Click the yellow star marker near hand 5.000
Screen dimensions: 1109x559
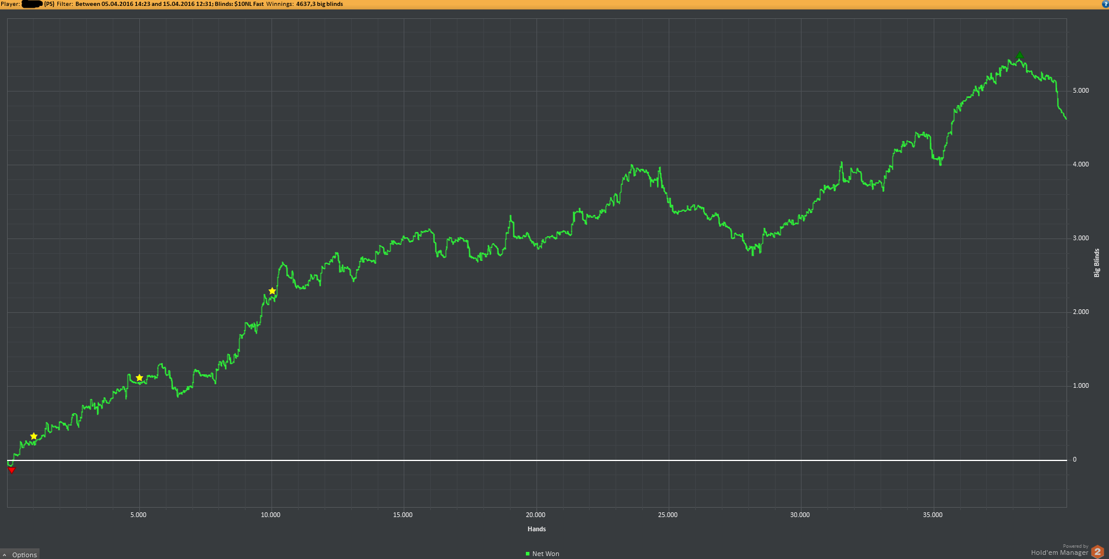(139, 378)
